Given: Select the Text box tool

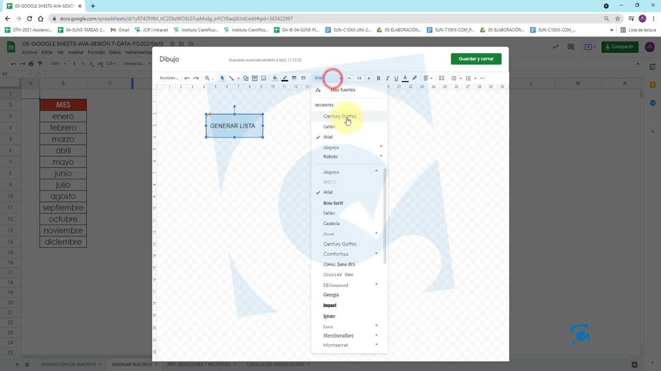Looking at the screenshot, I should click(x=255, y=78).
